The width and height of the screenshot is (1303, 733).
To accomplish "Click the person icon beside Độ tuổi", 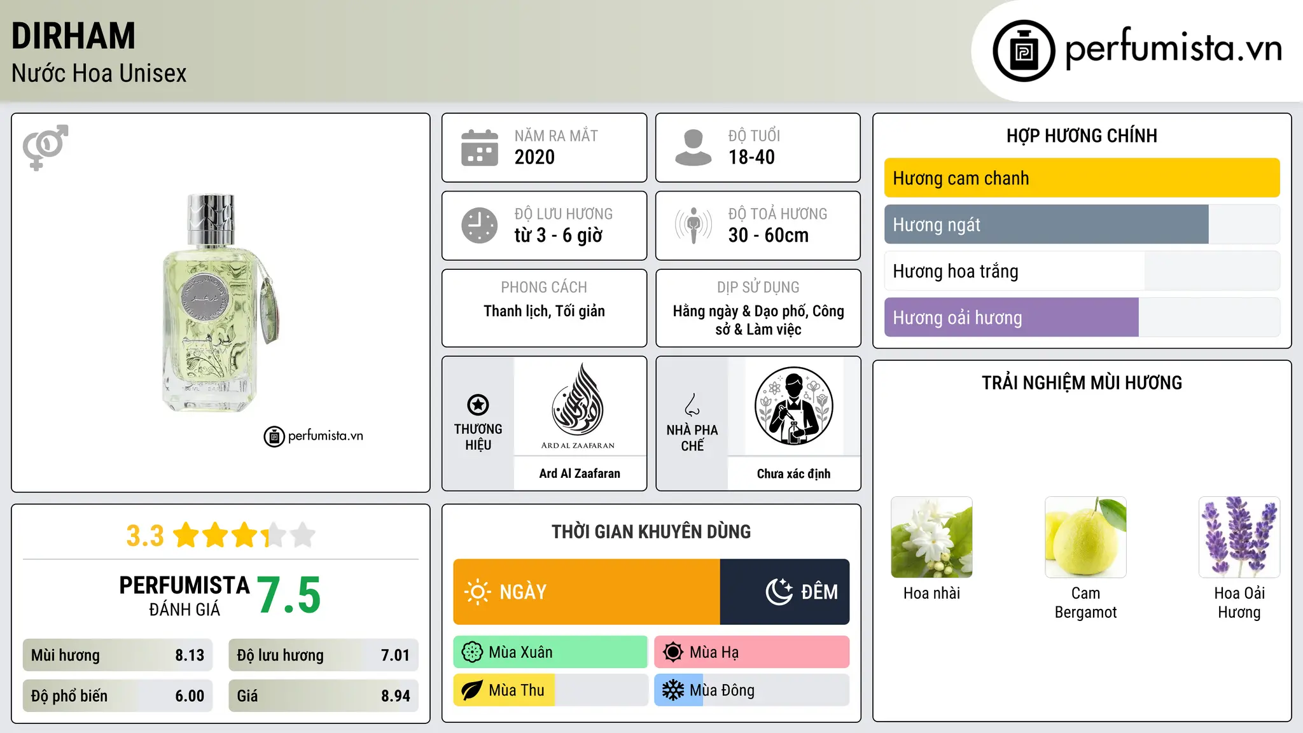I will tap(693, 148).
